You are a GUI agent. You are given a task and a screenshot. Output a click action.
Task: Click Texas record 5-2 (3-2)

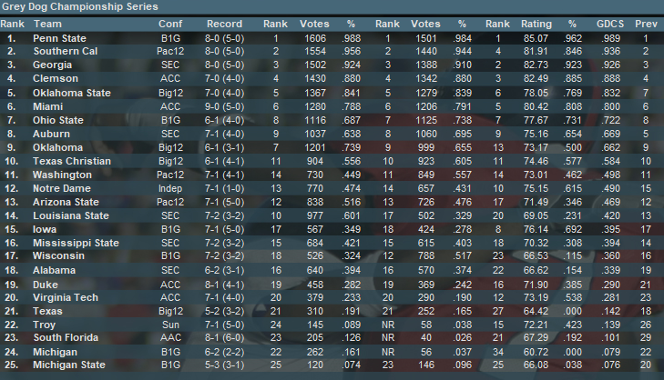coord(224,311)
